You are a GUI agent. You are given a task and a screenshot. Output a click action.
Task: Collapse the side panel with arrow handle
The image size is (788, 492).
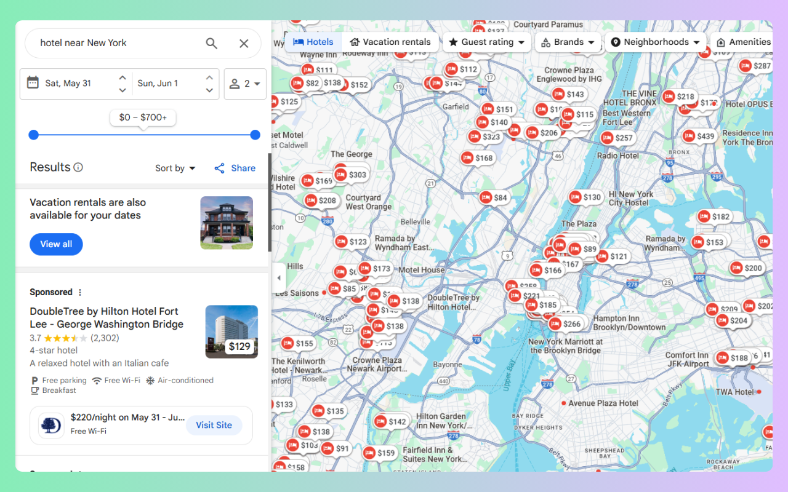coord(278,277)
